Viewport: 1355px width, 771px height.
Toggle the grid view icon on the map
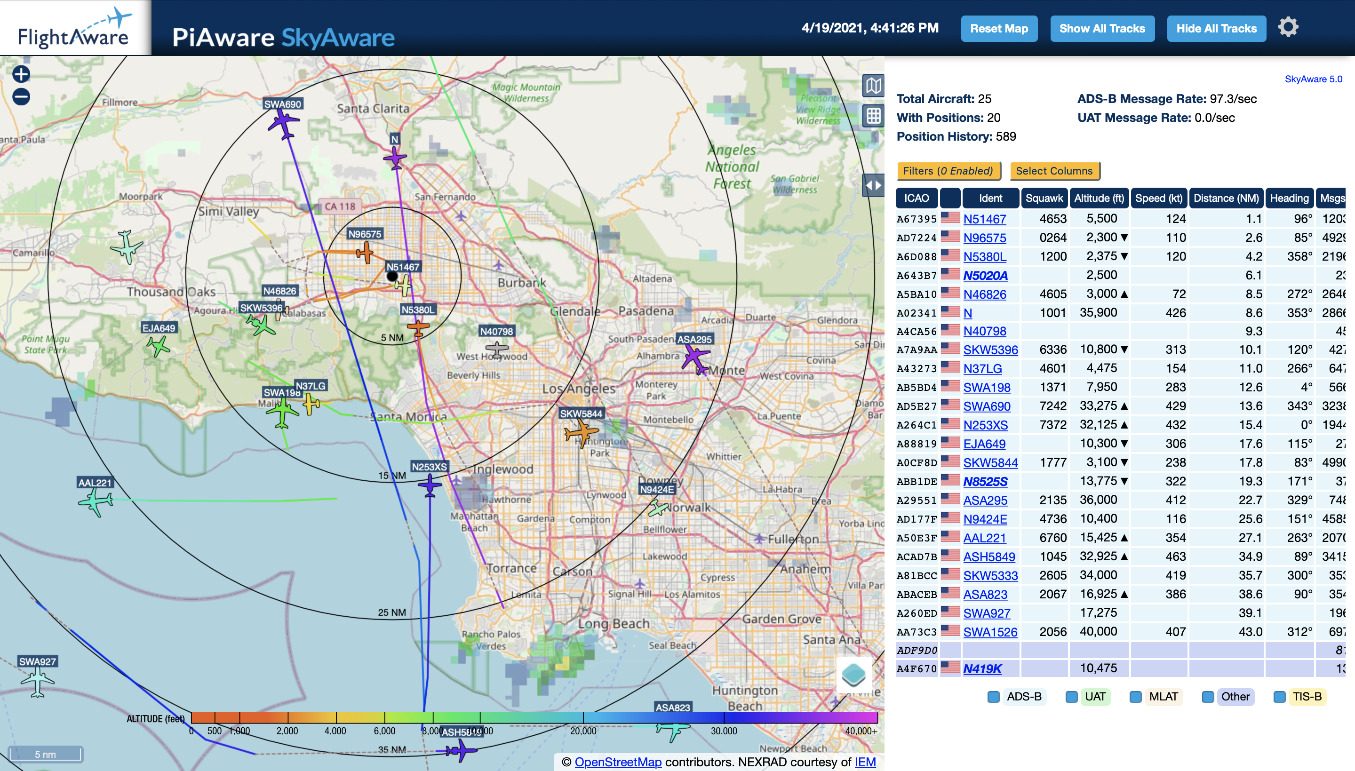tap(873, 115)
